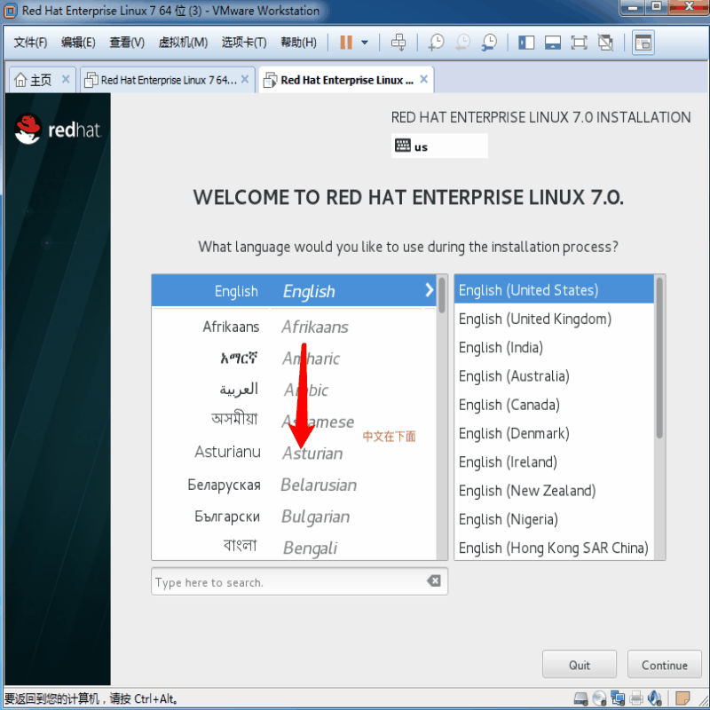The image size is (710, 710).
Task: Choose English (United Kingdom) locale
Action: pyautogui.click(x=554, y=319)
